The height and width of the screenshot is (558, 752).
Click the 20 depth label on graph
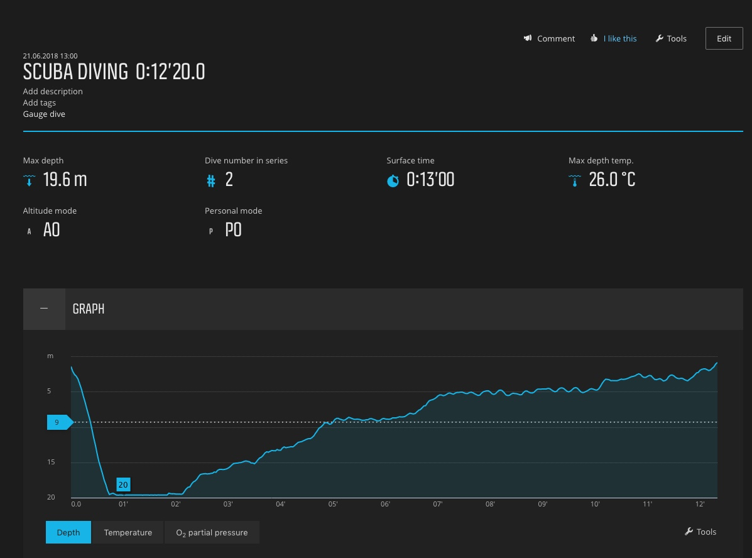coord(123,484)
